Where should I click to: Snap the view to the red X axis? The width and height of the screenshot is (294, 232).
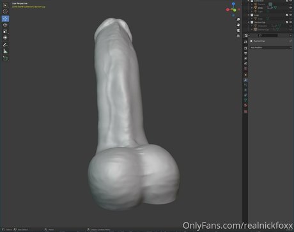click(x=228, y=10)
